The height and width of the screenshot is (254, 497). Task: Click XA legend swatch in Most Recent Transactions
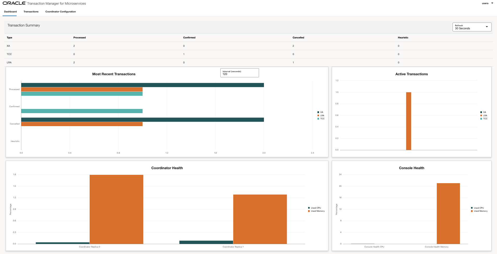pyautogui.click(x=318, y=112)
